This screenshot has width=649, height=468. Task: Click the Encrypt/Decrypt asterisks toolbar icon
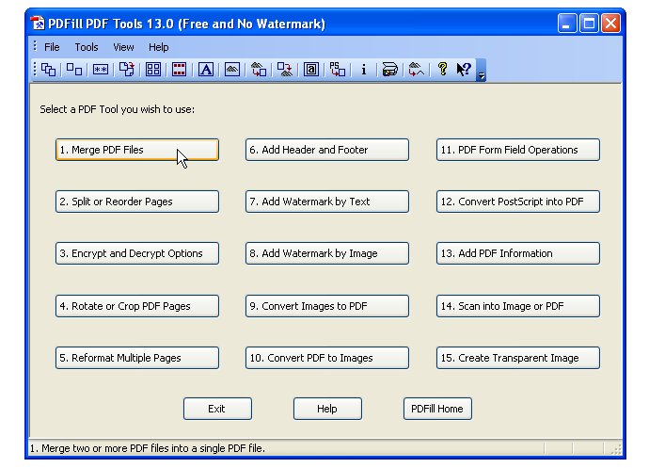tap(101, 70)
